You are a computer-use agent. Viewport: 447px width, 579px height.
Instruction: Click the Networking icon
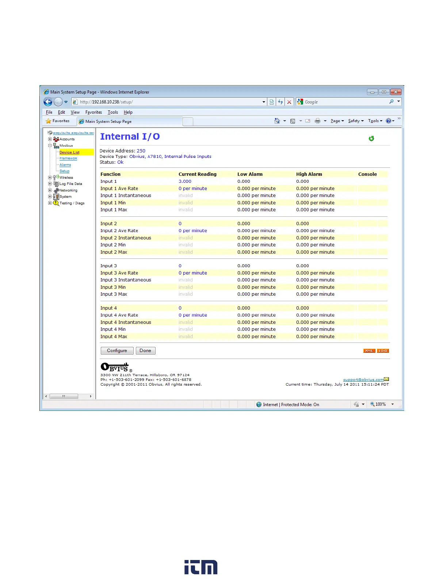(56, 190)
